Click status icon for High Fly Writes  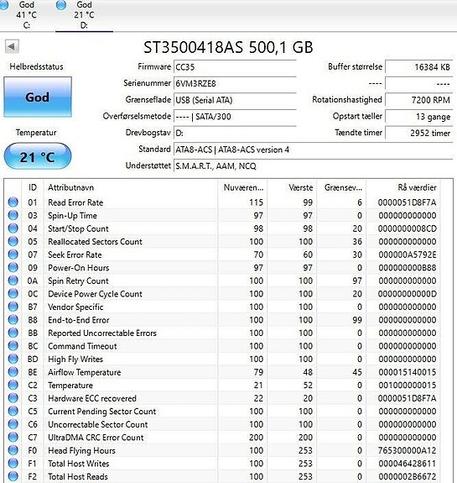(x=13, y=359)
